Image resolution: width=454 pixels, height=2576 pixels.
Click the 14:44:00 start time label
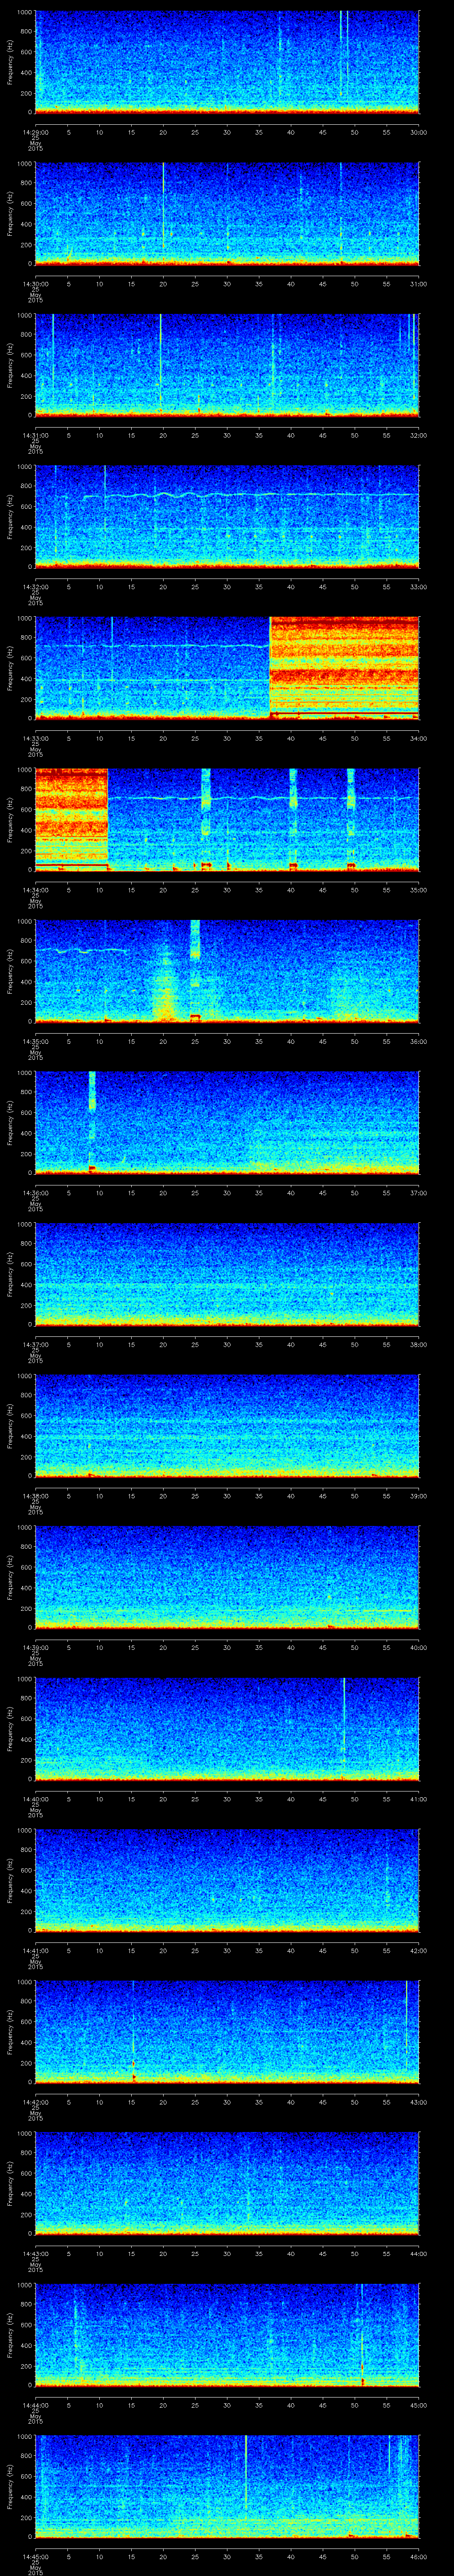pyautogui.click(x=35, y=2405)
